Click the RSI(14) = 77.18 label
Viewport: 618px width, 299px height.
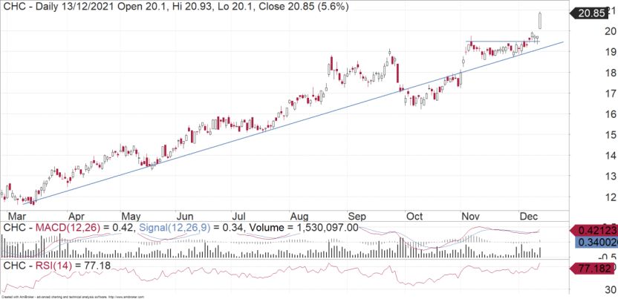(x=72, y=266)
